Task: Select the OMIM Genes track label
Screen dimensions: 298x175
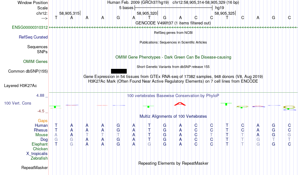Action: (35, 61)
